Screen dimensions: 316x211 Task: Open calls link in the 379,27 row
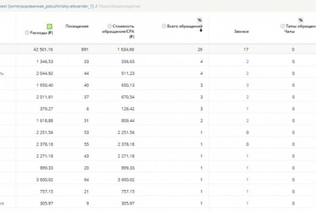pos(247,109)
